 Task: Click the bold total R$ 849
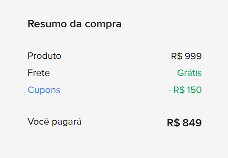[184, 123]
